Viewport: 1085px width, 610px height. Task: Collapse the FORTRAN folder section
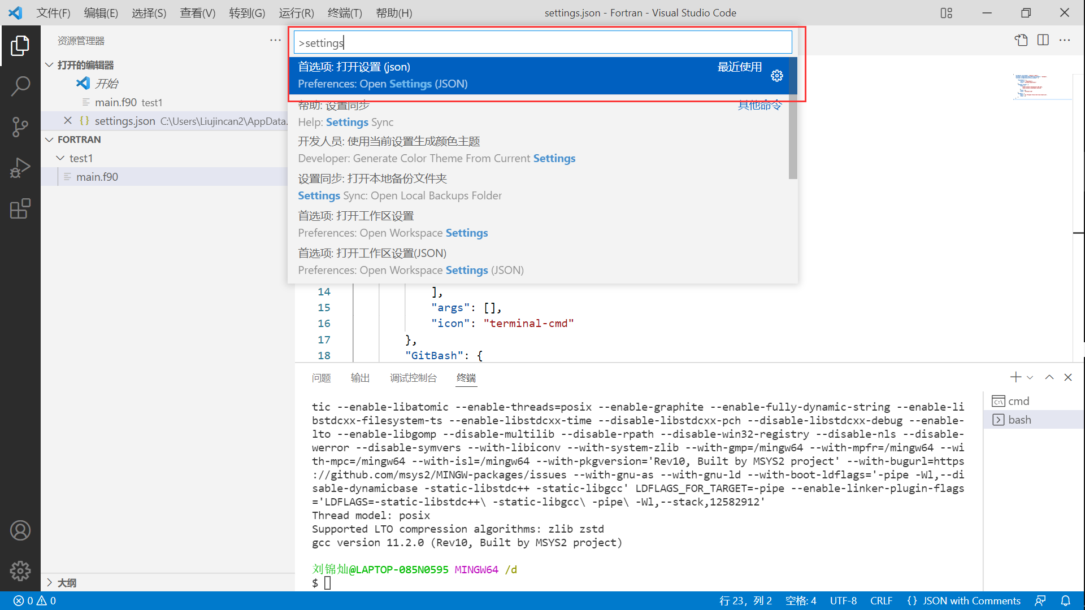click(x=50, y=140)
